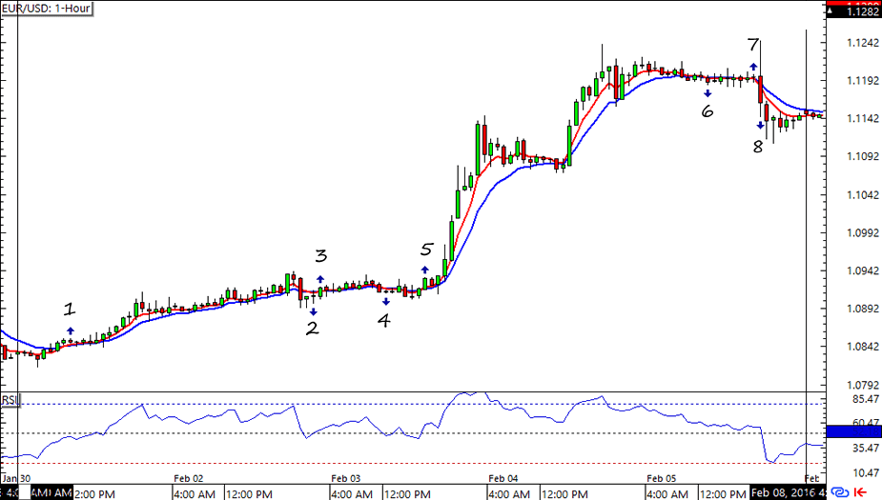This screenshot has height=500, width=882.
Task: Click the Jan 30 date label
Action: pyautogui.click(x=16, y=479)
